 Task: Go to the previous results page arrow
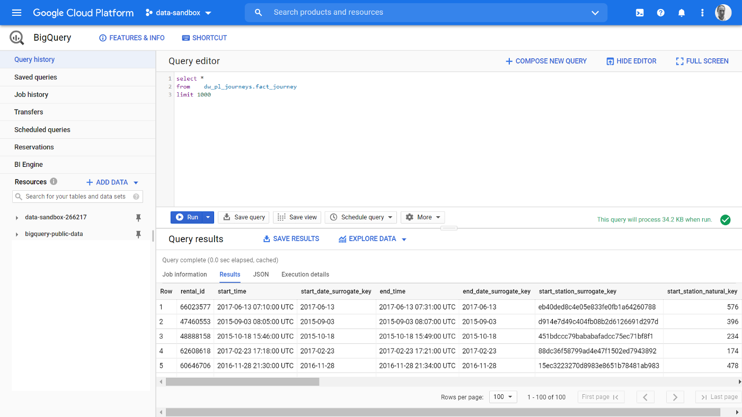coord(645,397)
